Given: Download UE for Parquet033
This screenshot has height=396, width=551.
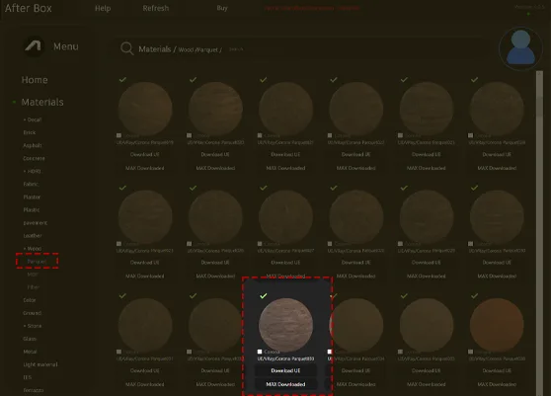Looking at the screenshot, I should tap(285, 370).
